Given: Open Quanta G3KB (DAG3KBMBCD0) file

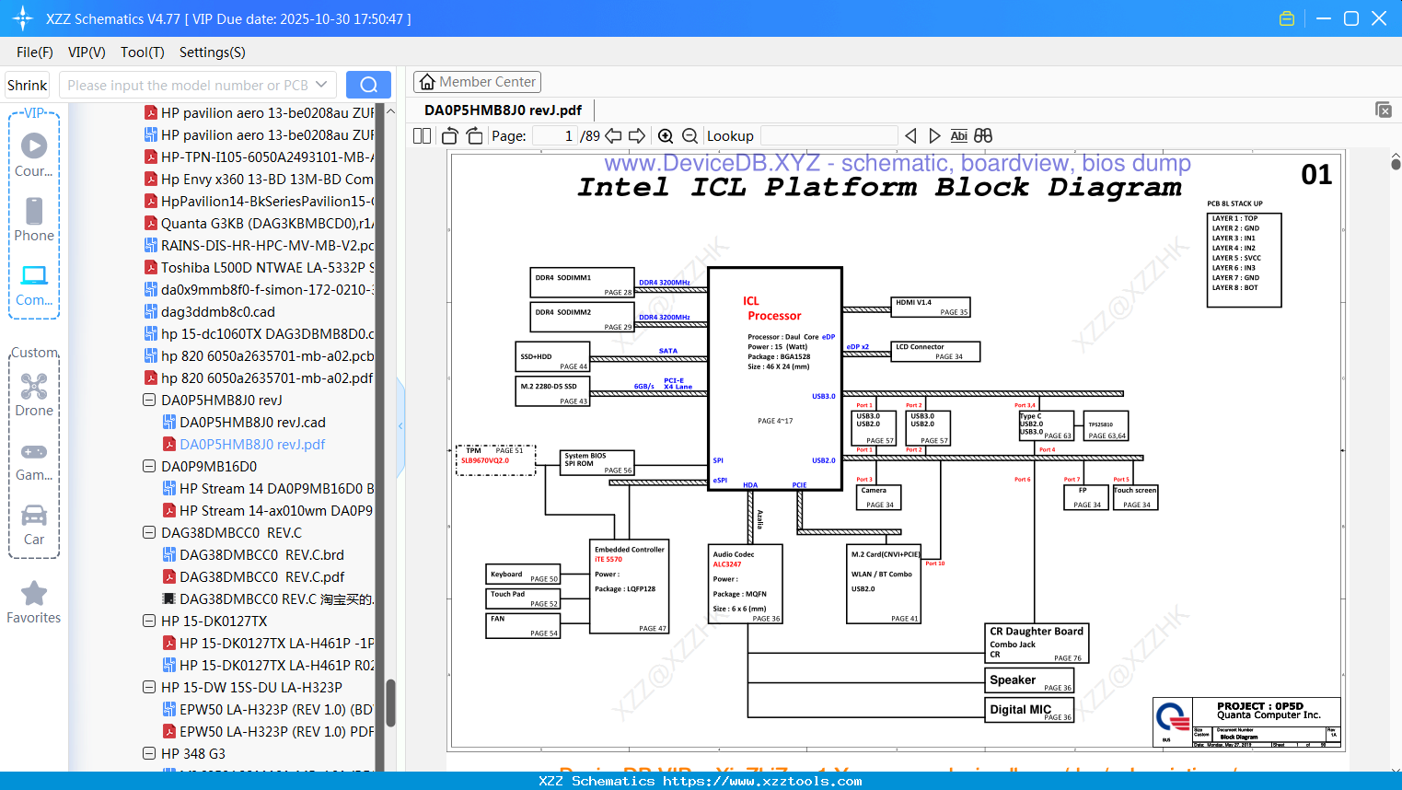Looking at the screenshot, I should (259, 224).
